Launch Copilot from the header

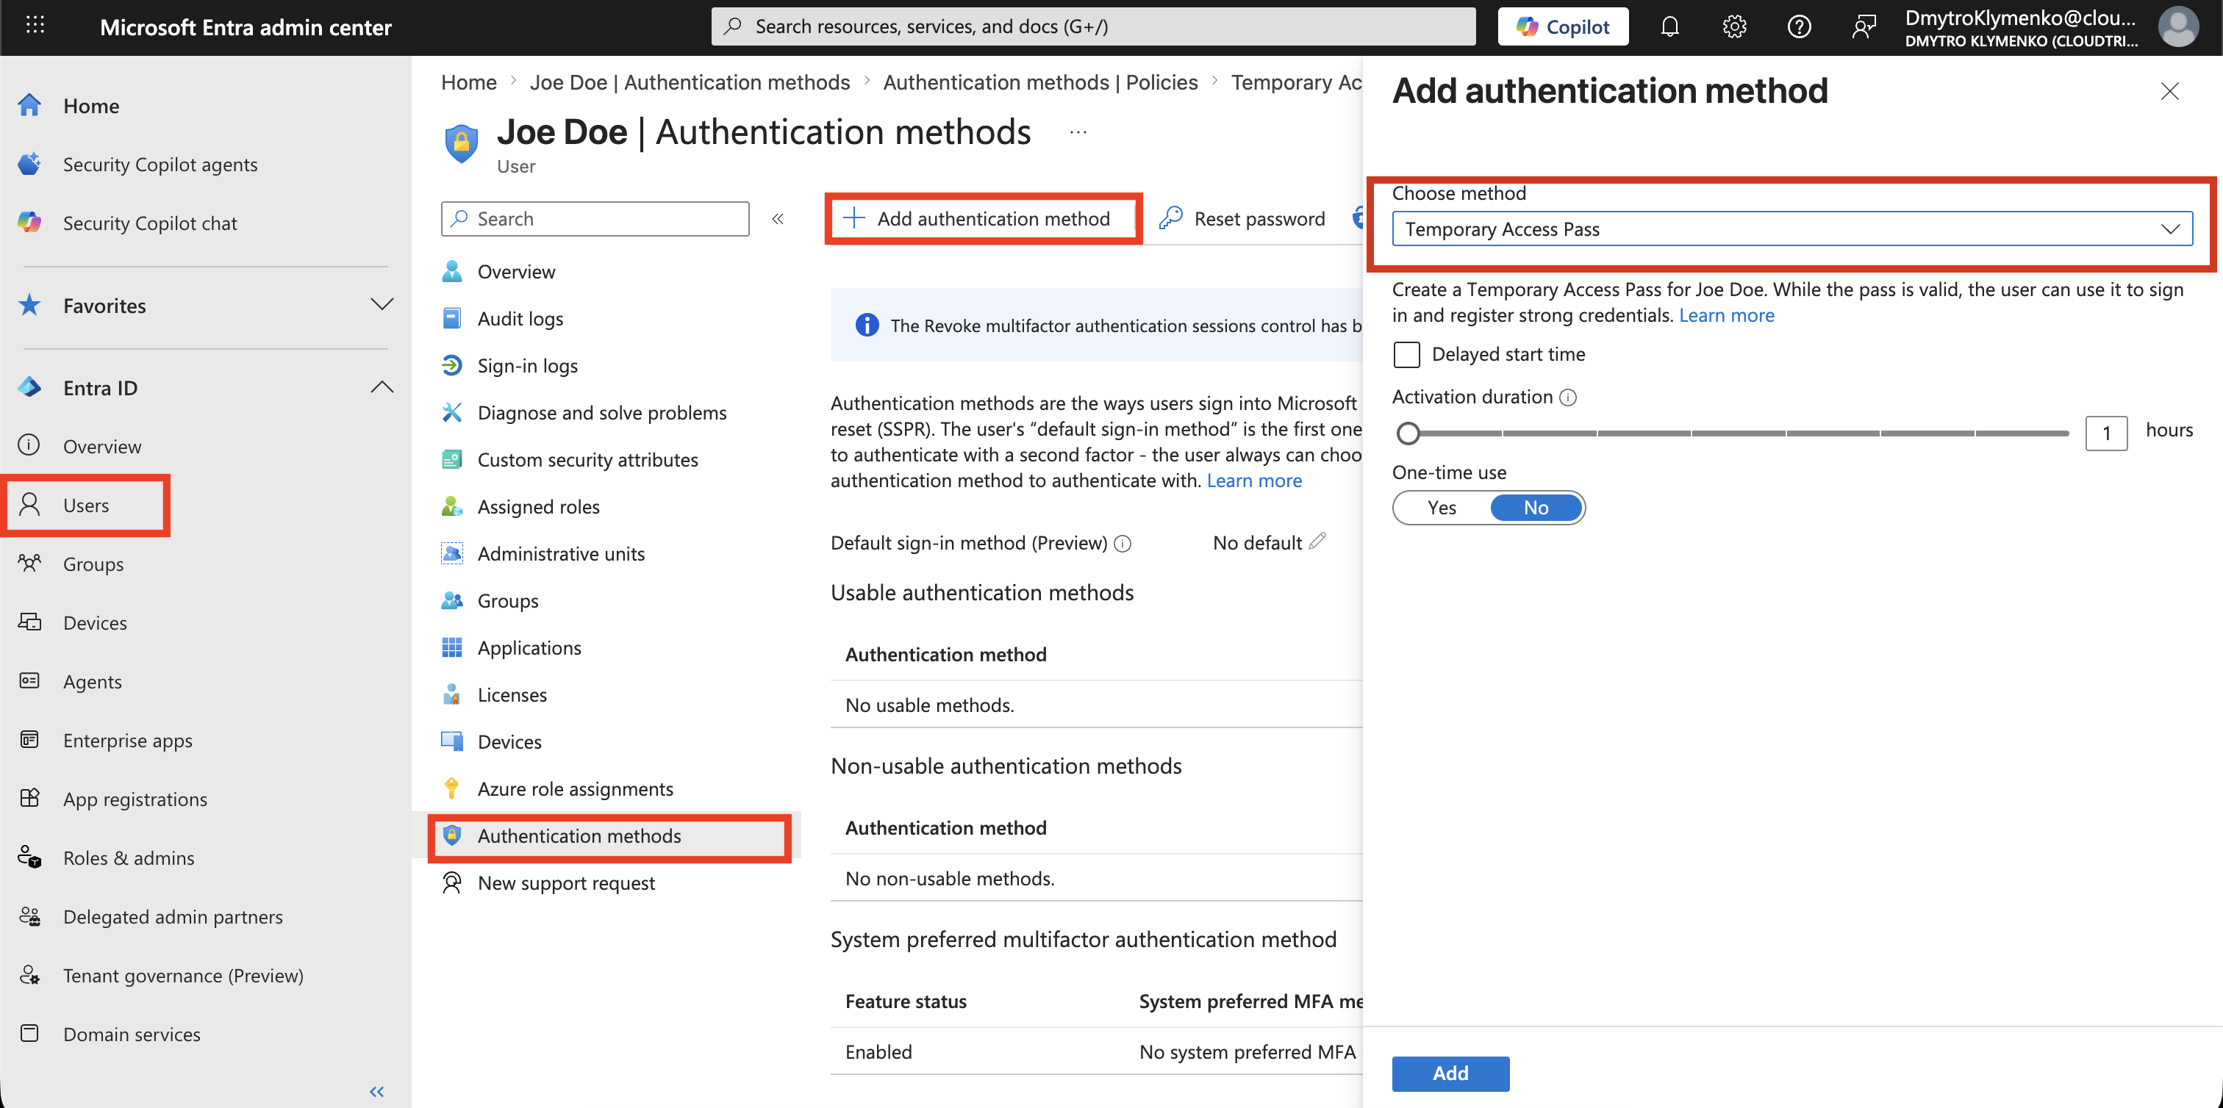pos(1563,26)
